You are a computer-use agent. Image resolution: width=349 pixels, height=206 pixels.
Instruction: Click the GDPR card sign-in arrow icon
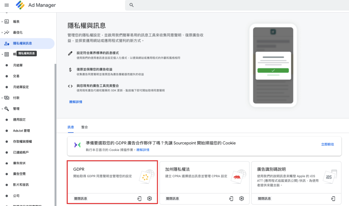[x=139, y=199]
